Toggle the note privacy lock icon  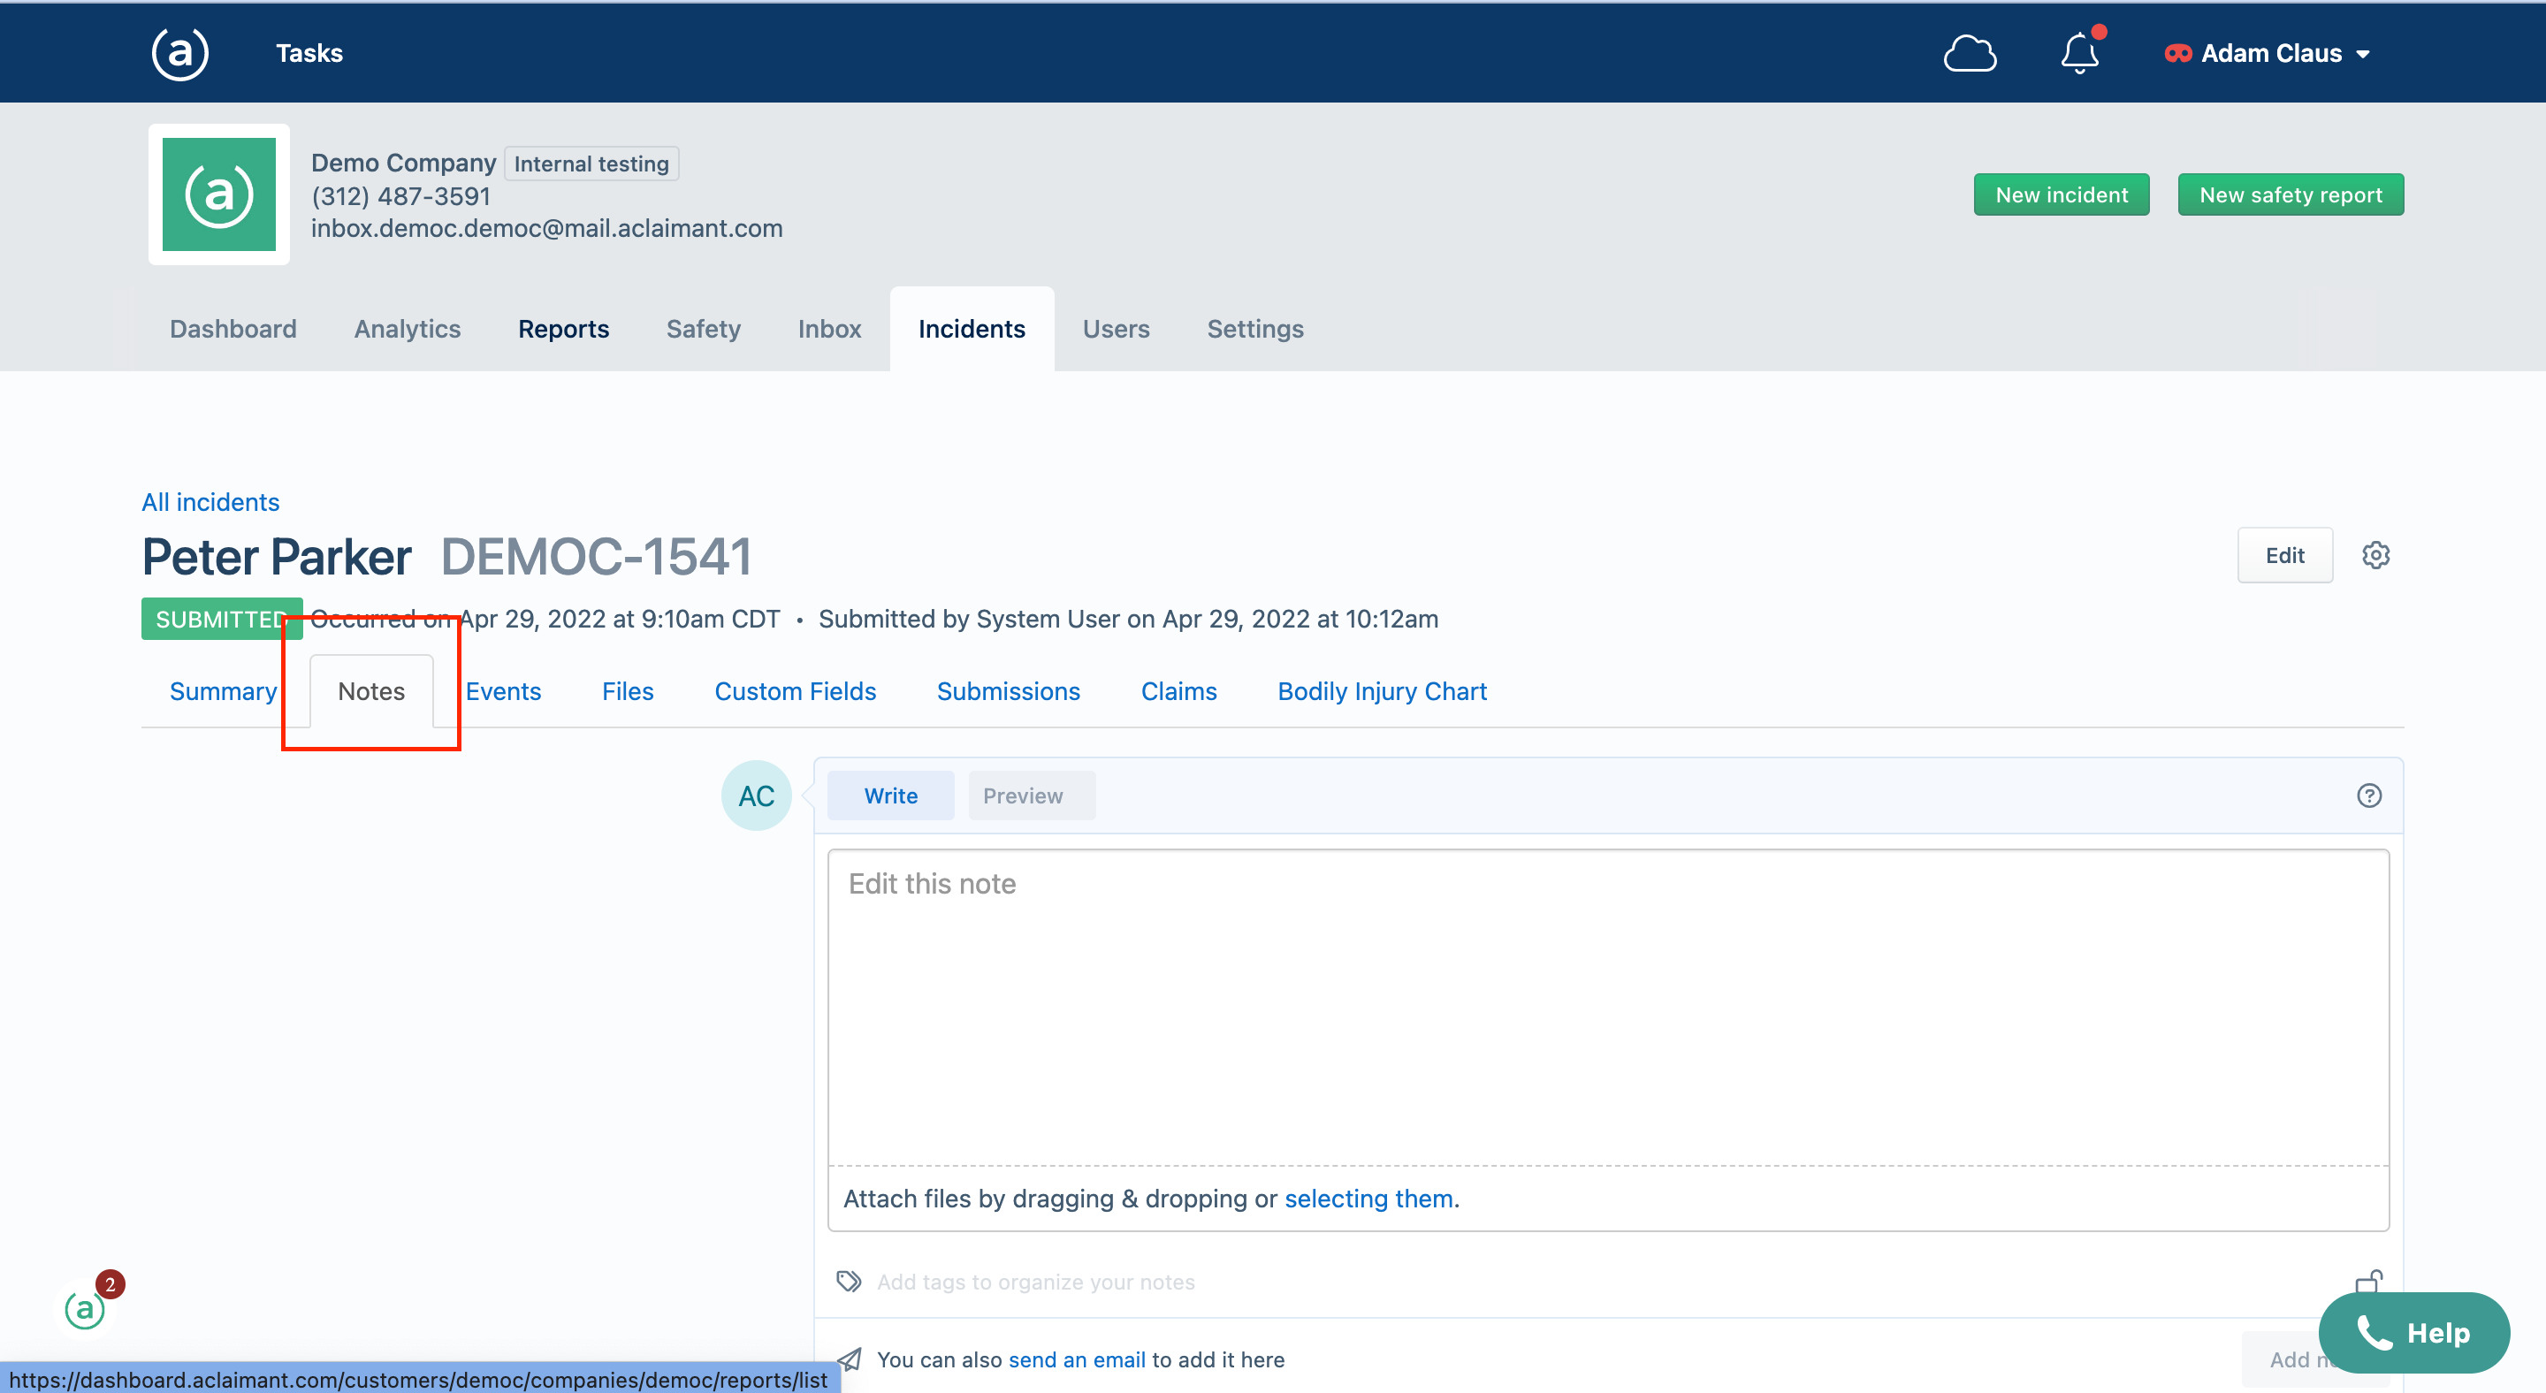click(x=2369, y=1282)
